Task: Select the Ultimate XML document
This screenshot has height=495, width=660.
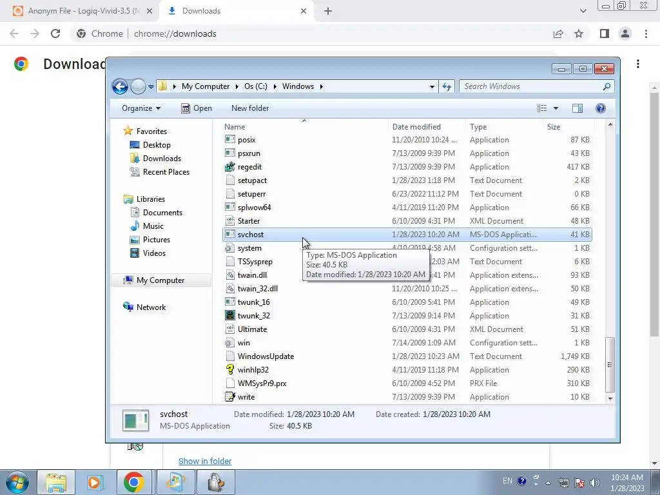Action: [x=407, y=329]
